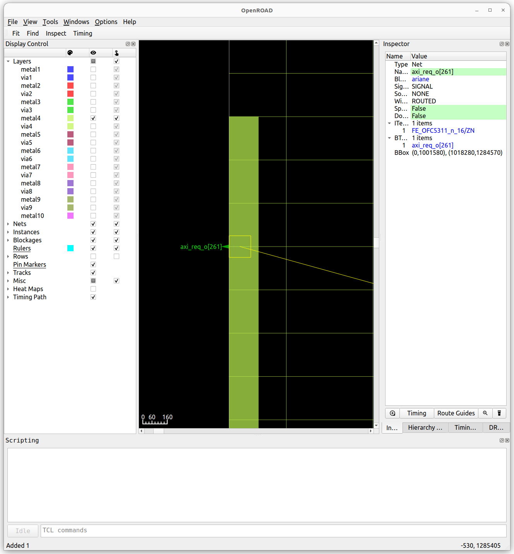Open the FE_OFC5311_n_16/ZN link in Inspector

[x=443, y=130]
